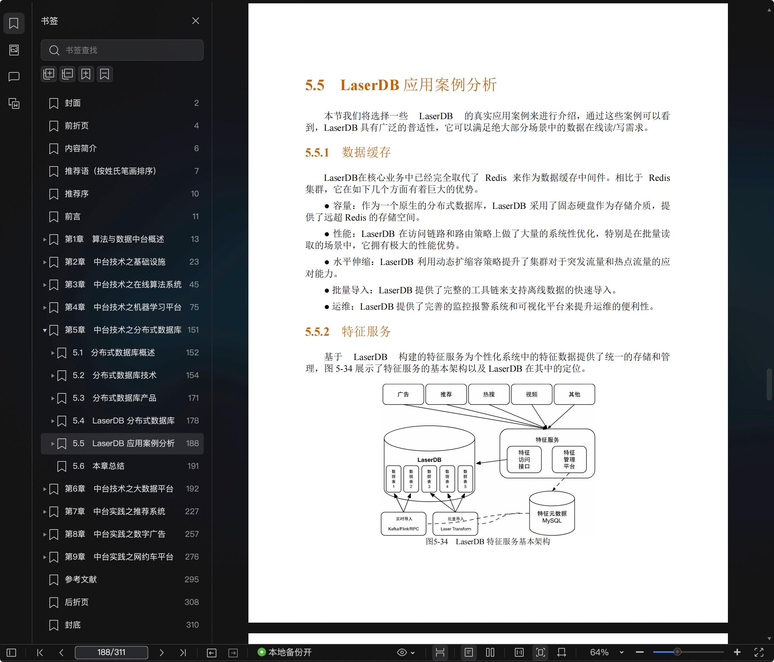The image size is (774, 662).
Task: Click the 图5-34 architecture diagram
Action: [488, 459]
